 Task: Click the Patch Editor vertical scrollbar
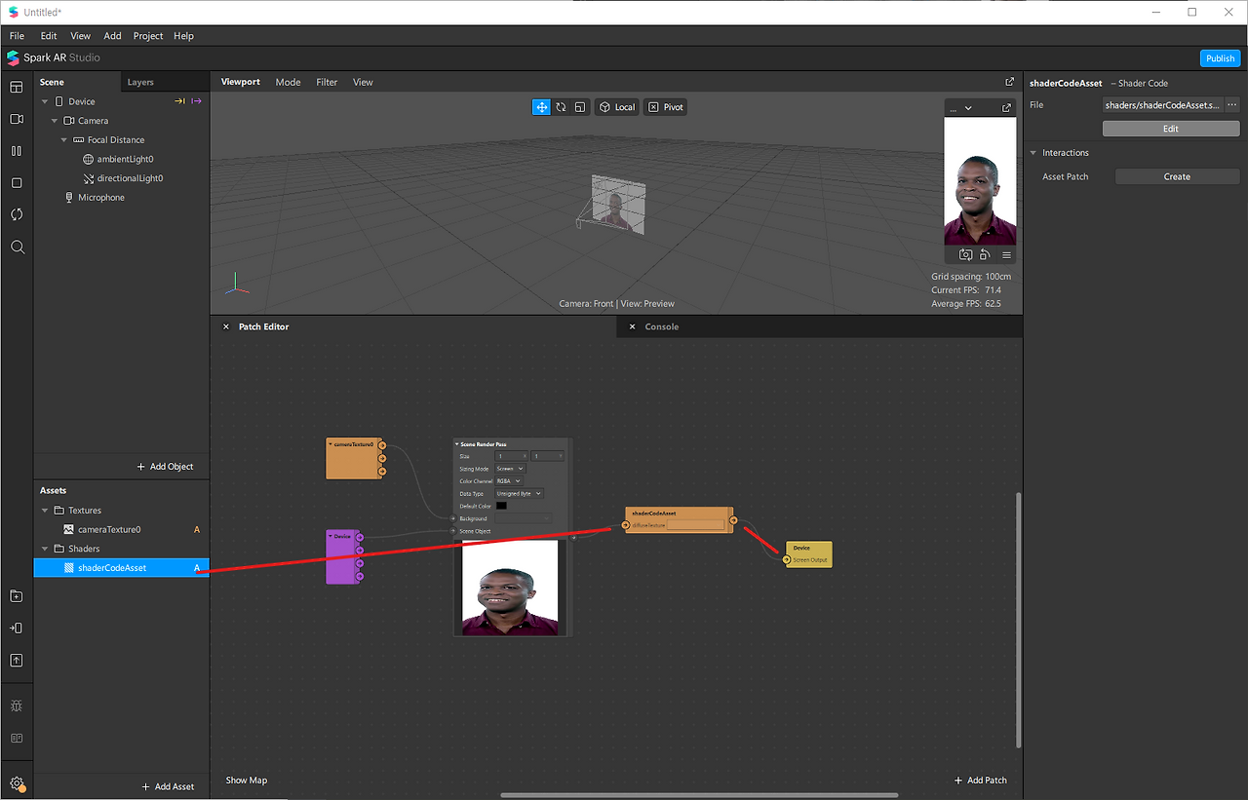tap(1019, 620)
